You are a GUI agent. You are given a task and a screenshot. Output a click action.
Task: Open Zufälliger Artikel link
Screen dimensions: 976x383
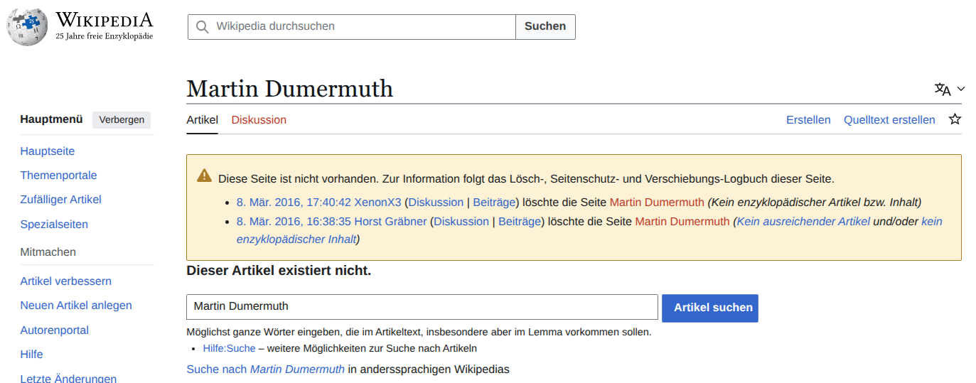[x=60, y=200]
